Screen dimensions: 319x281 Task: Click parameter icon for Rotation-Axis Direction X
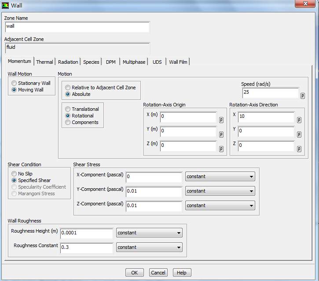point(299,120)
